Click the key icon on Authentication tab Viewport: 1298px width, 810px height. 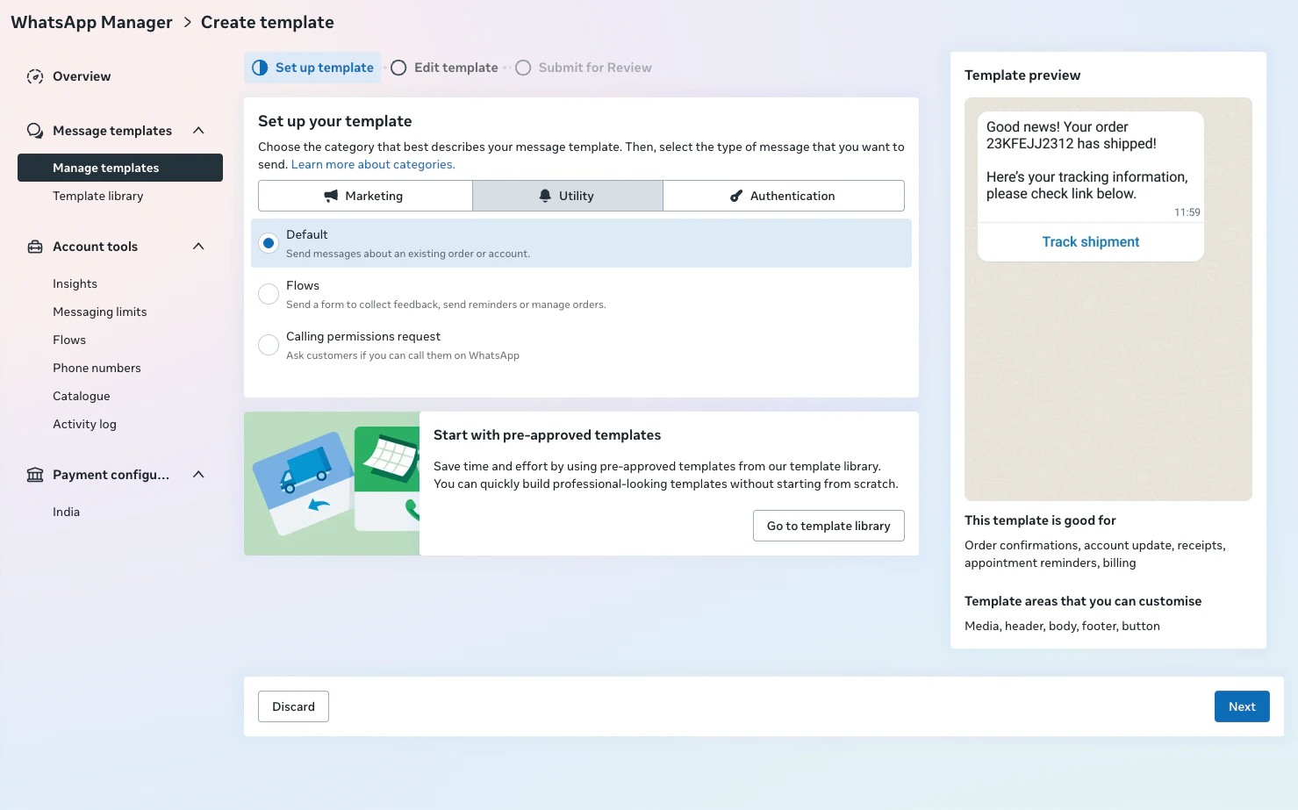[x=736, y=196]
